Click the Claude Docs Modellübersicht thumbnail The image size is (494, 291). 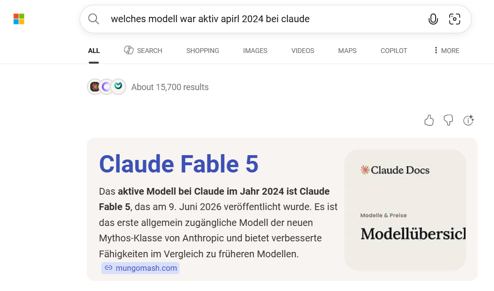pos(405,210)
